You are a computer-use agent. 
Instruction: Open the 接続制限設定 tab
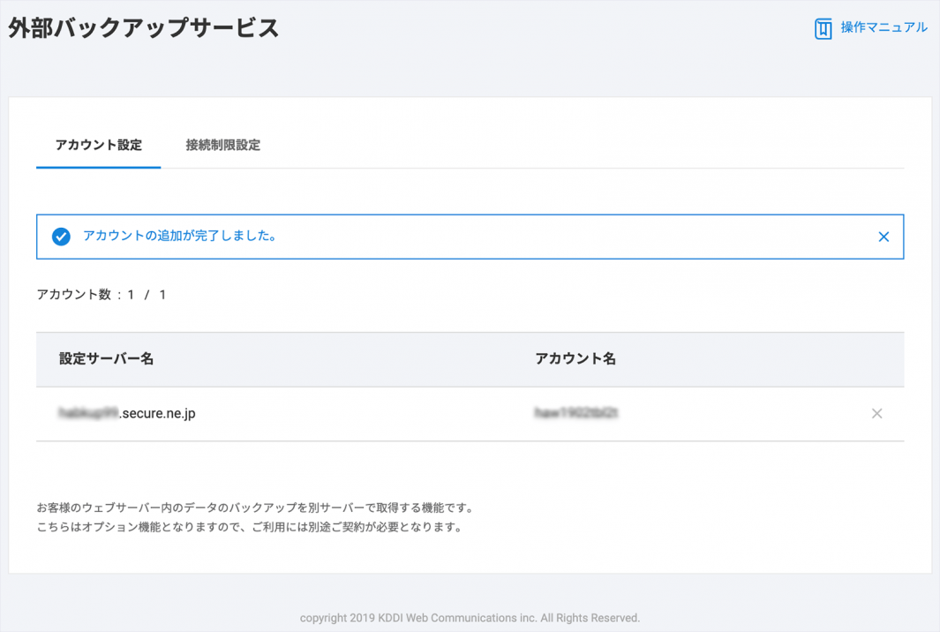[222, 145]
